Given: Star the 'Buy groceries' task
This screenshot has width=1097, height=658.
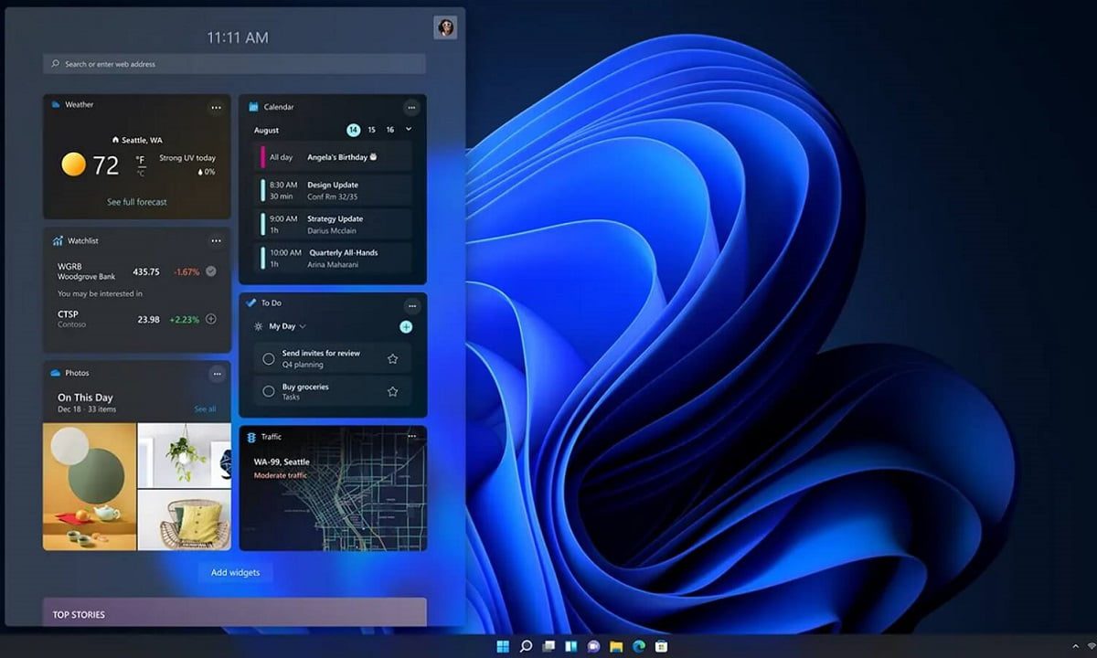Looking at the screenshot, I should pos(392,392).
